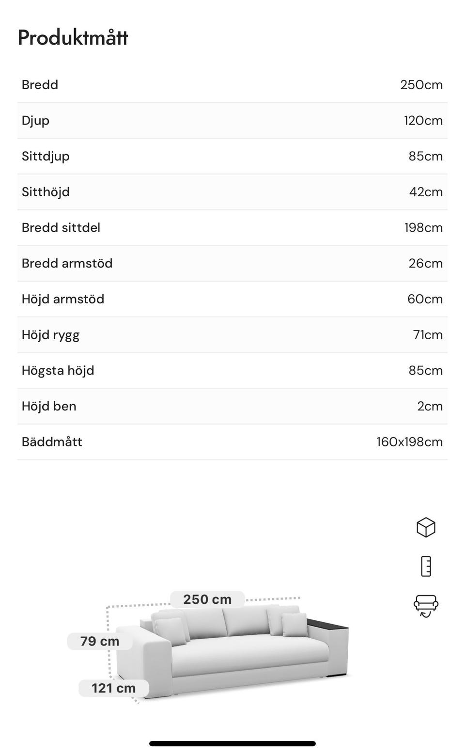The height and width of the screenshot is (755, 465).
Task: Select the Bäddmått 160x198cm row
Action: coord(232,442)
